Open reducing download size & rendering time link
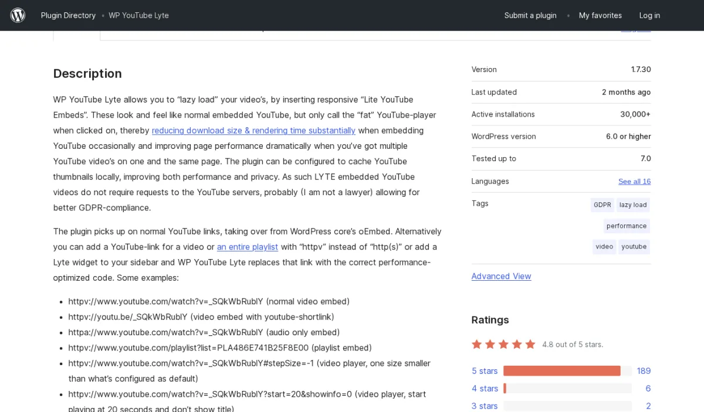This screenshot has height=412, width=704. click(x=253, y=131)
